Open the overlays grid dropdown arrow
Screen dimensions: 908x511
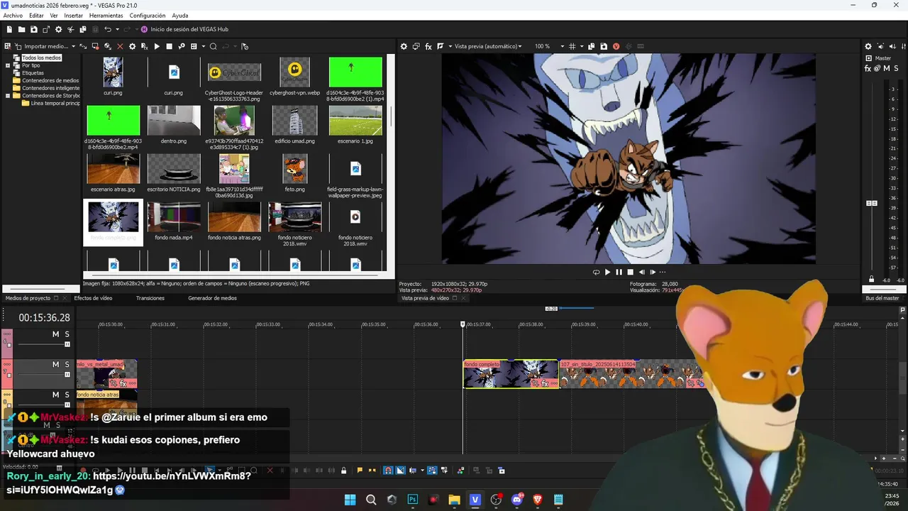(580, 46)
